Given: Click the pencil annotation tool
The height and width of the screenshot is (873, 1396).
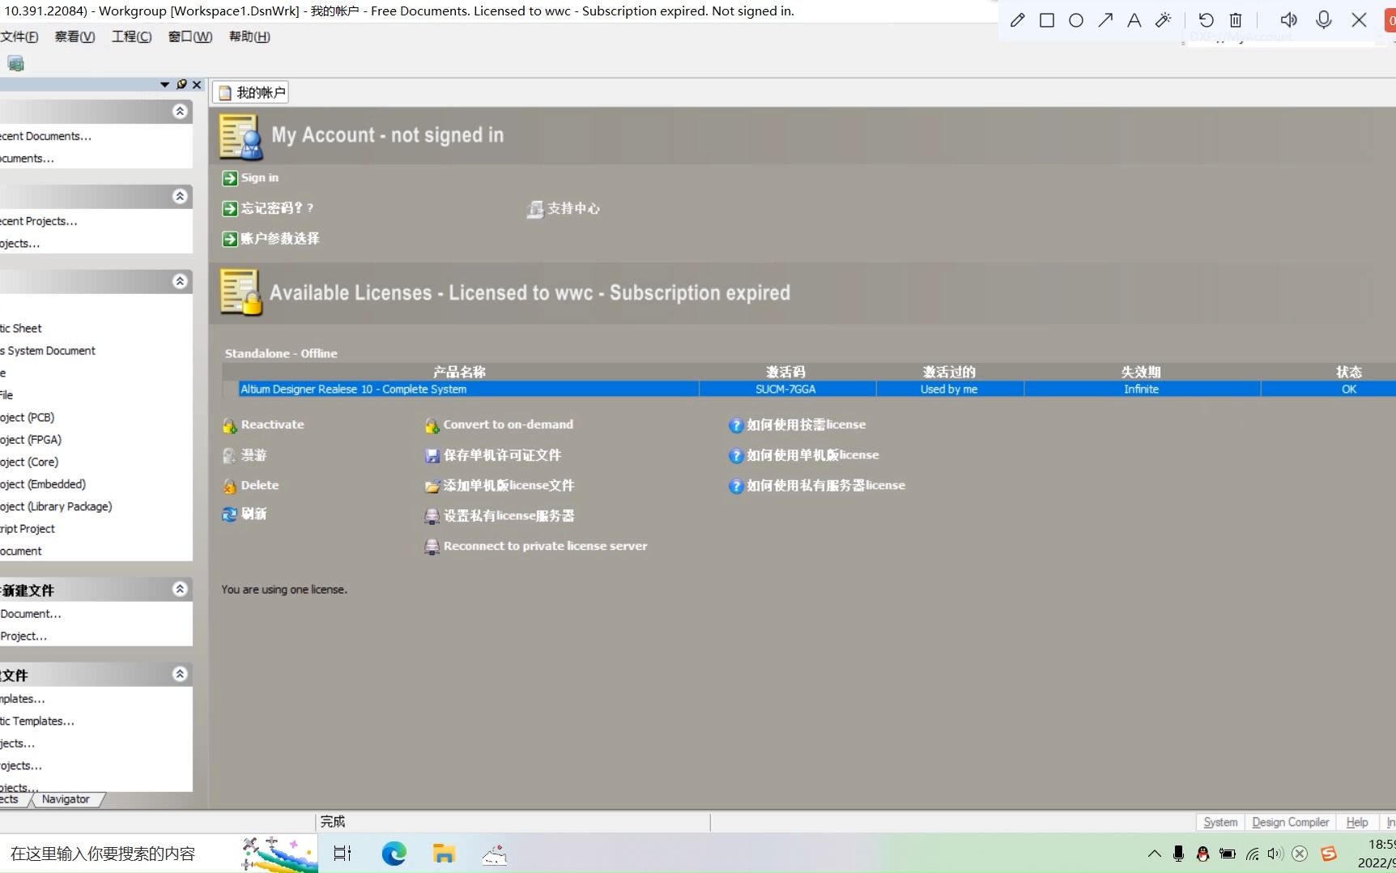Looking at the screenshot, I should 1018,20.
